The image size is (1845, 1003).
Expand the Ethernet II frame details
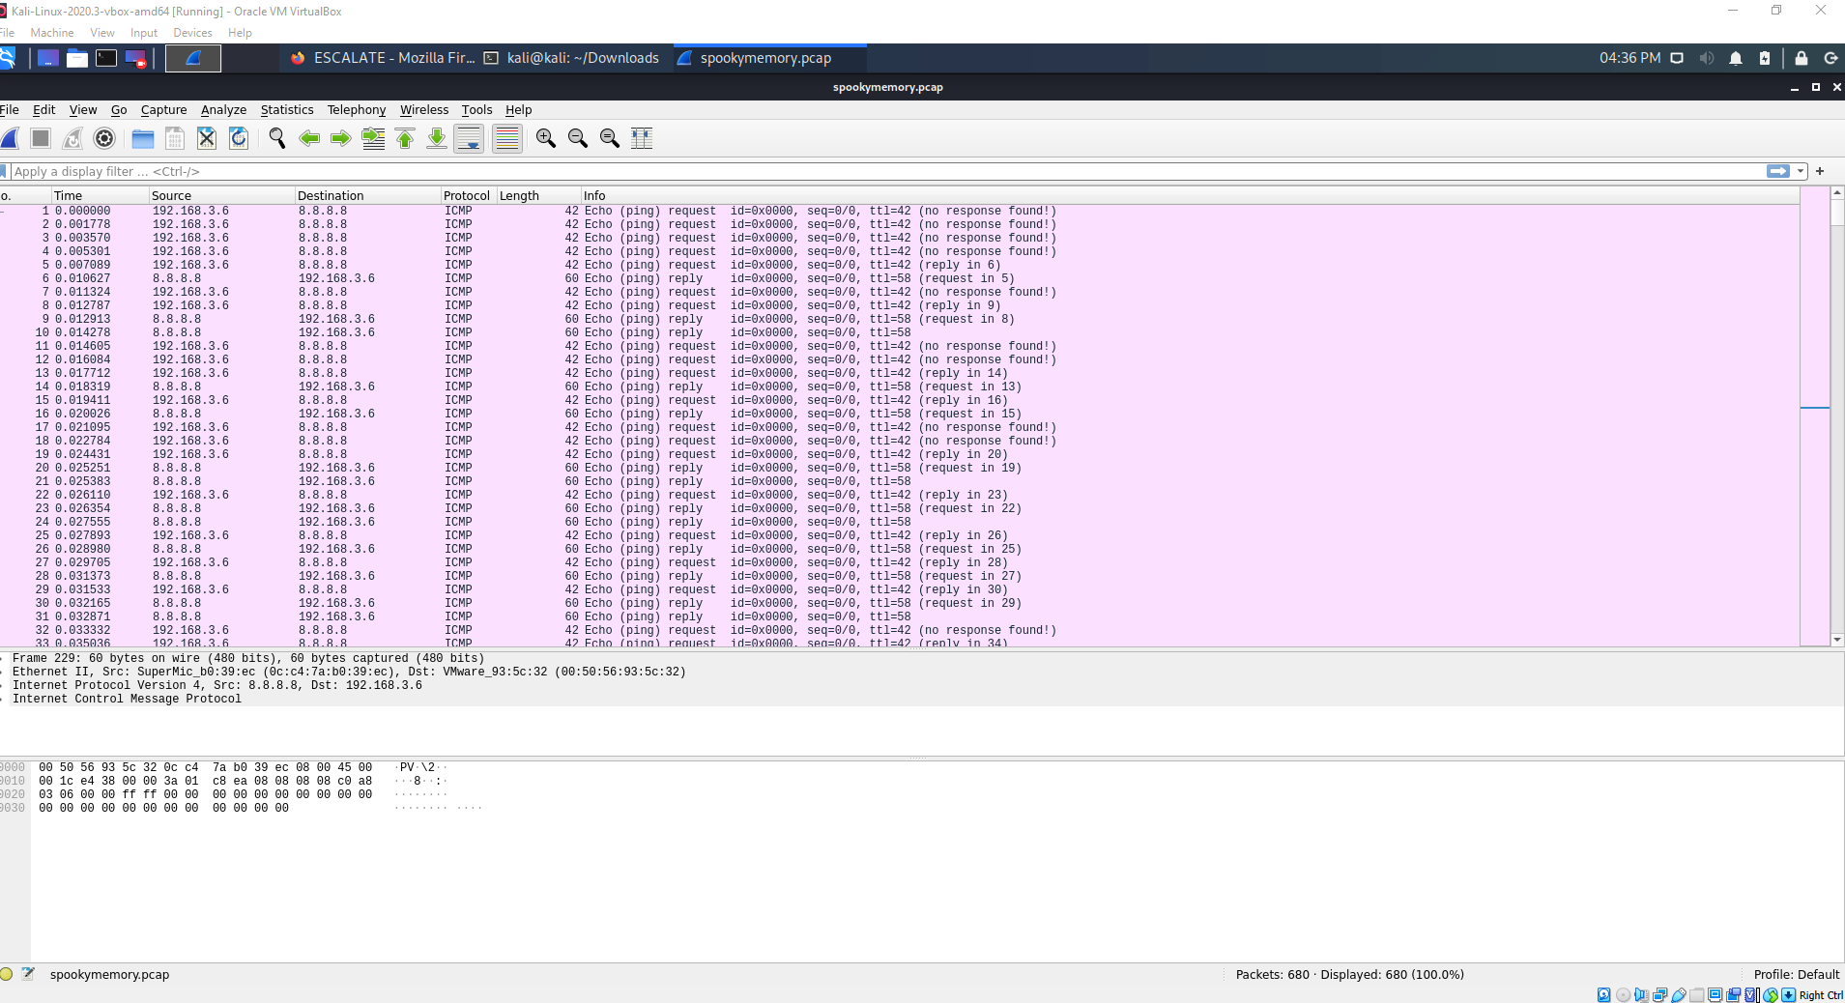[x=5, y=672]
